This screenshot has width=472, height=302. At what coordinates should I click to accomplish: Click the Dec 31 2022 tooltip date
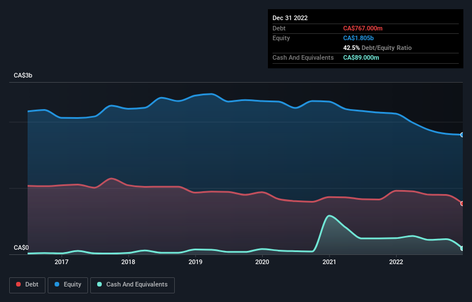290,18
